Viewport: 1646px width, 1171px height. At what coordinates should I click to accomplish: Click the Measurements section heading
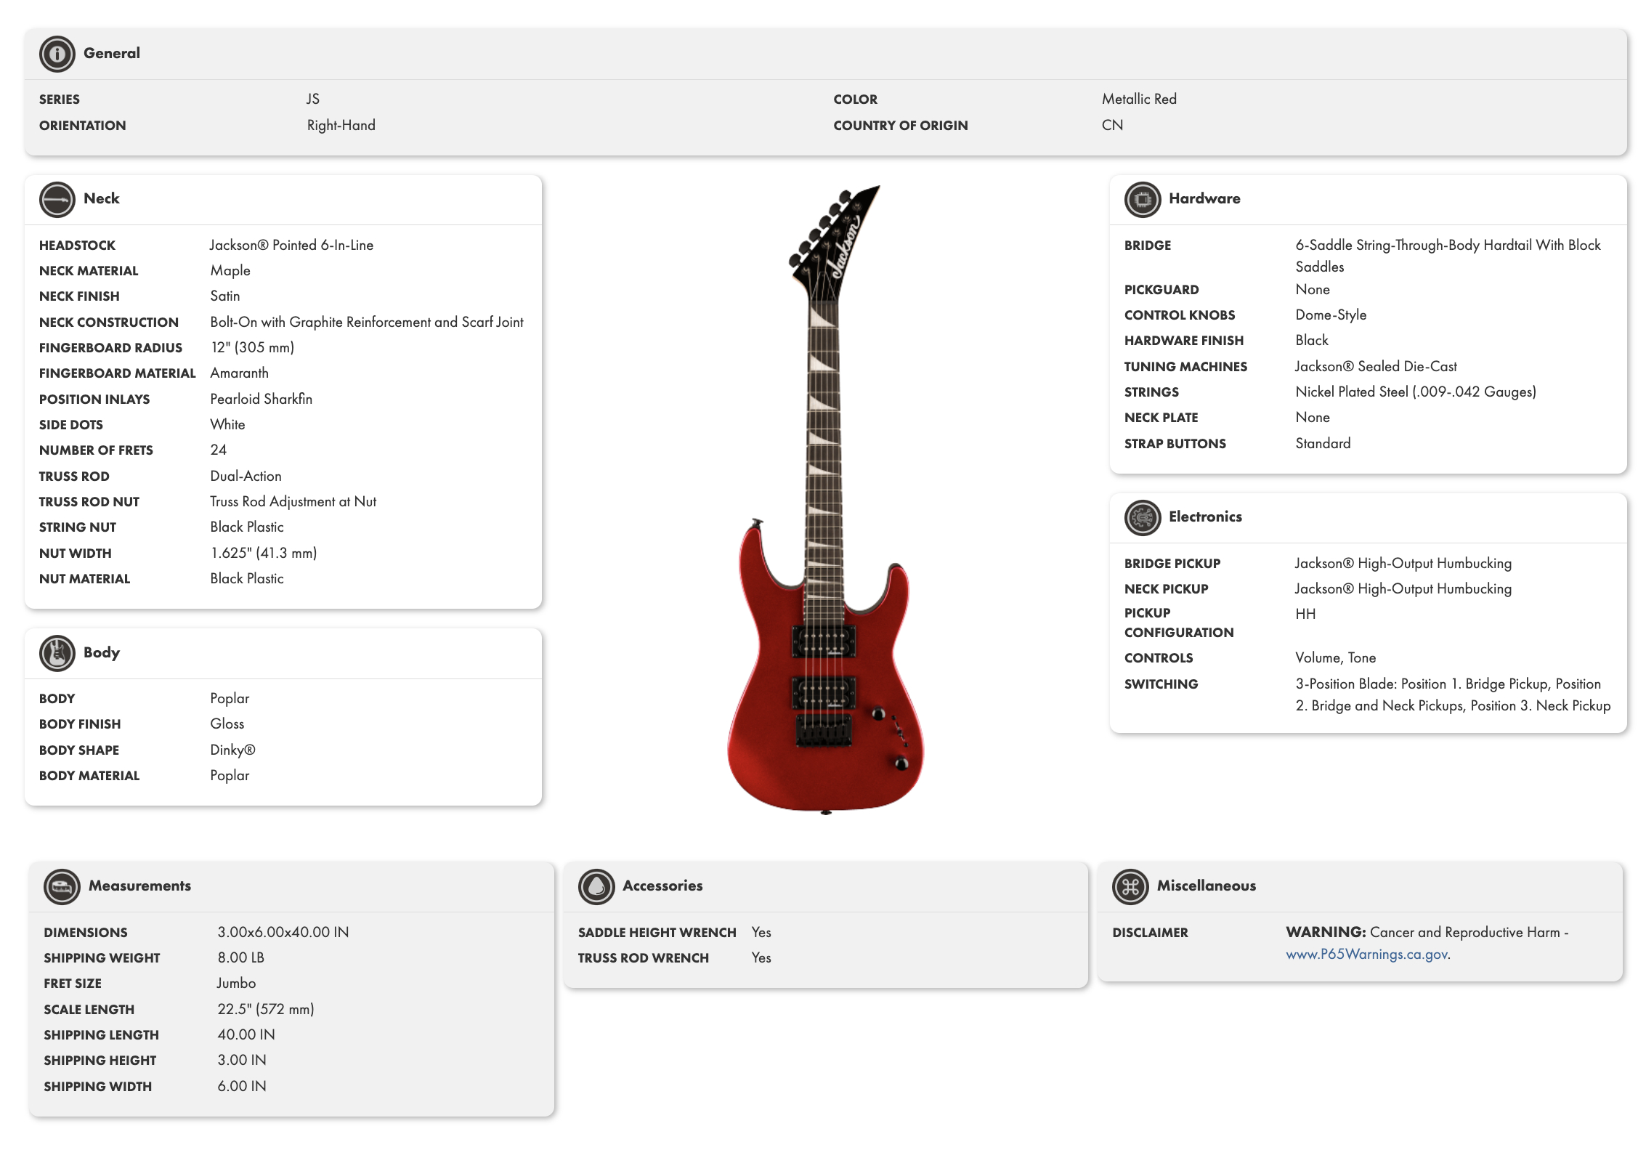click(x=139, y=886)
